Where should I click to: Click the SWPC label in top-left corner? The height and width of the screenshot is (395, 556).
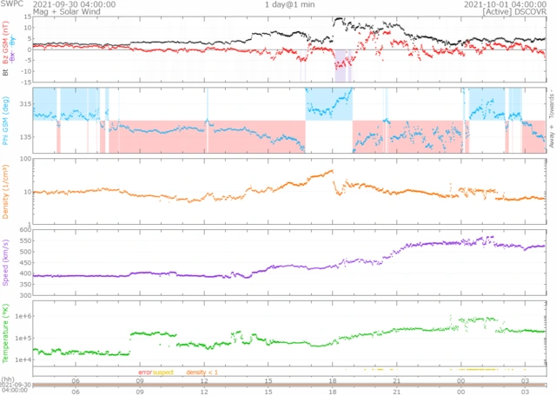pos(11,4)
